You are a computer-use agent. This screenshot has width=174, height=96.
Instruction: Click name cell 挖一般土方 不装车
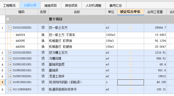click(77, 35)
